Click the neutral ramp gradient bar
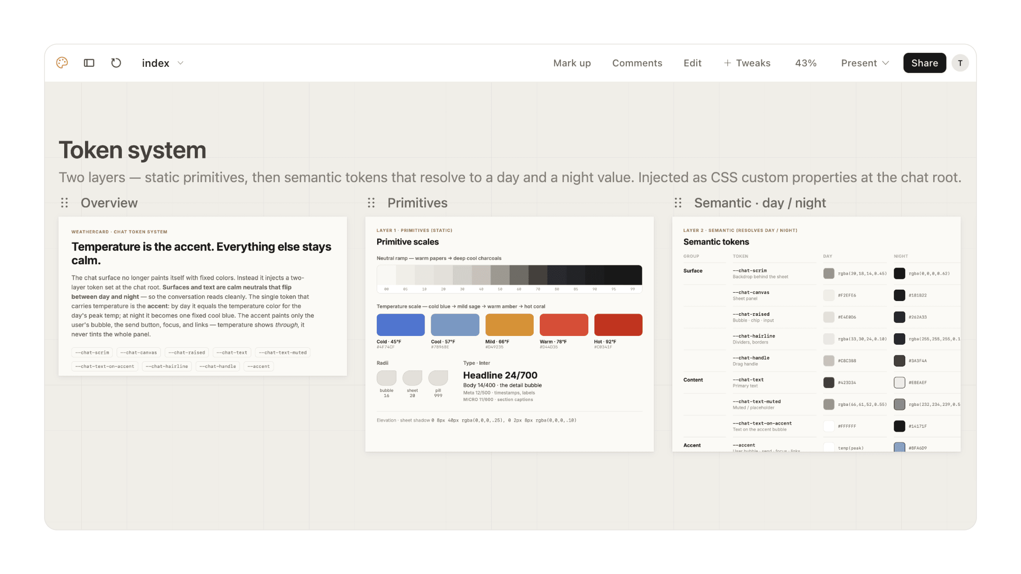Screen dimensions: 1021x574 509,275
